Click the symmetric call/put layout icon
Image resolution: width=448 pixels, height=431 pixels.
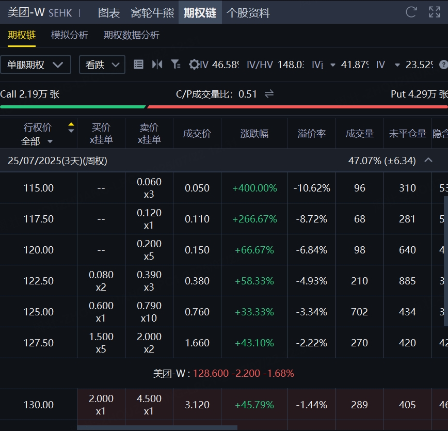click(157, 65)
